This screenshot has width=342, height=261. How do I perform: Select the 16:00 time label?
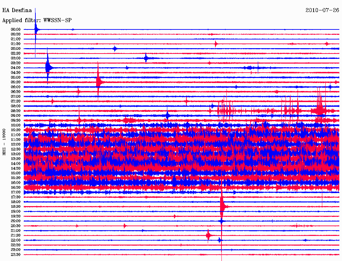(16, 183)
